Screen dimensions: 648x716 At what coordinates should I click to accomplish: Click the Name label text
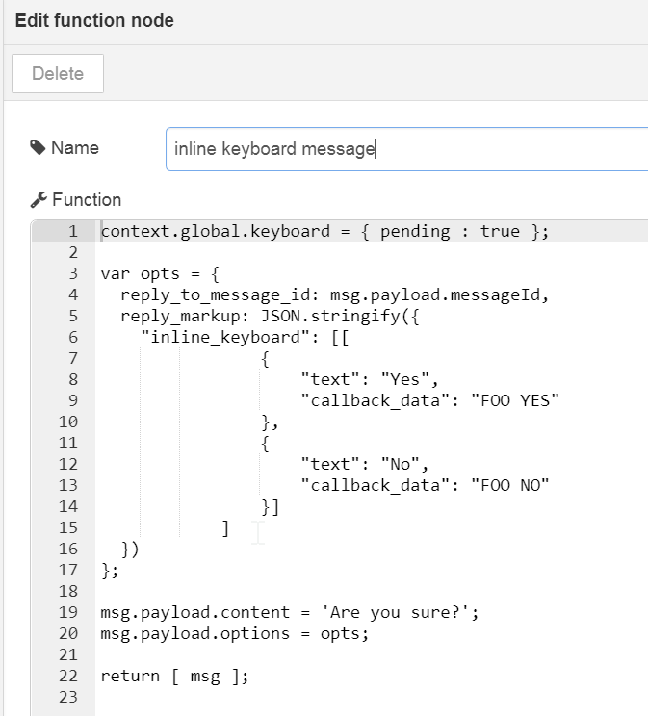tap(75, 148)
